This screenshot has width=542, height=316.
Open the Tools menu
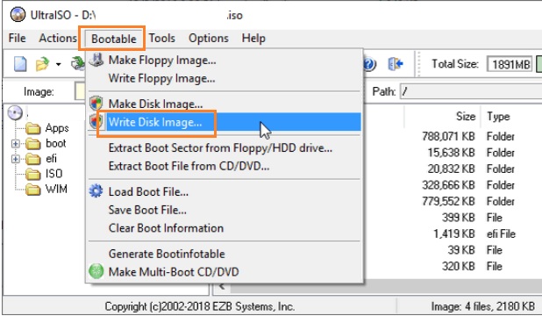click(x=161, y=38)
